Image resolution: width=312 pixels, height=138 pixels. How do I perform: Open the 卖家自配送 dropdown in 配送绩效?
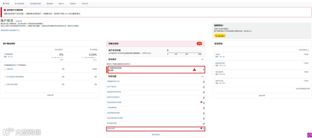(x=304, y=50)
